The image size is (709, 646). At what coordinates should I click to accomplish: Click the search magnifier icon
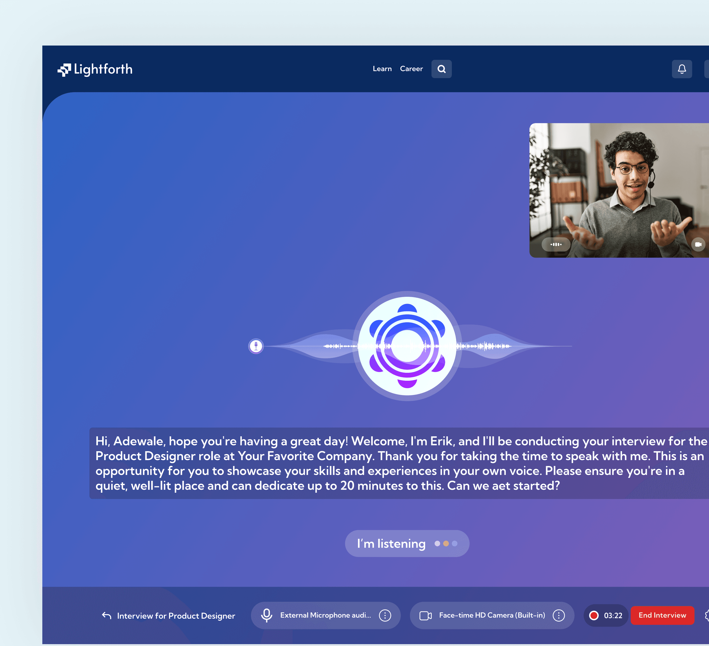(441, 69)
